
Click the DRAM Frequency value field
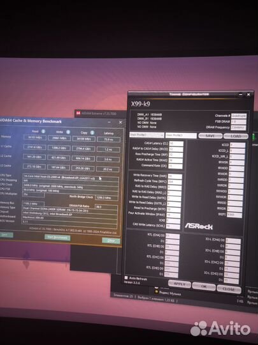pyautogui.click(x=238, y=128)
